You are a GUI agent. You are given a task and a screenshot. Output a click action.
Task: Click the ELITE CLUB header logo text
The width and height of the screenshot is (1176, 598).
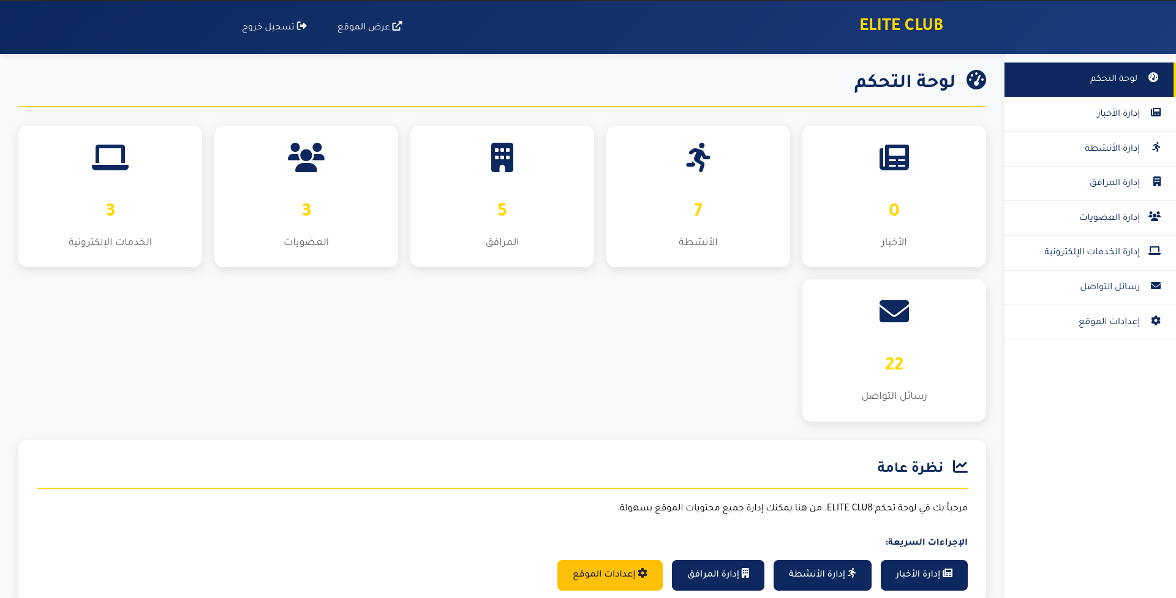pyautogui.click(x=901, y=25)
